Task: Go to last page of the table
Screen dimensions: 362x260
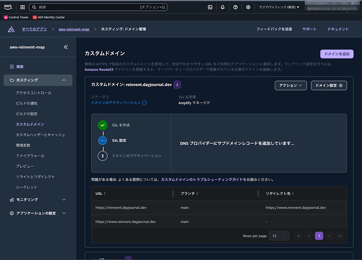Action: (x=339, y=236)
